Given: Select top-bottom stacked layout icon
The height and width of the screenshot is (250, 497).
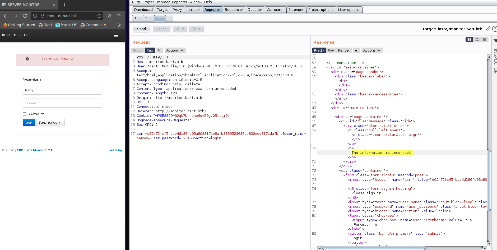Looking at the screenshot, I should pyautogui.click(x=477, y=40).
